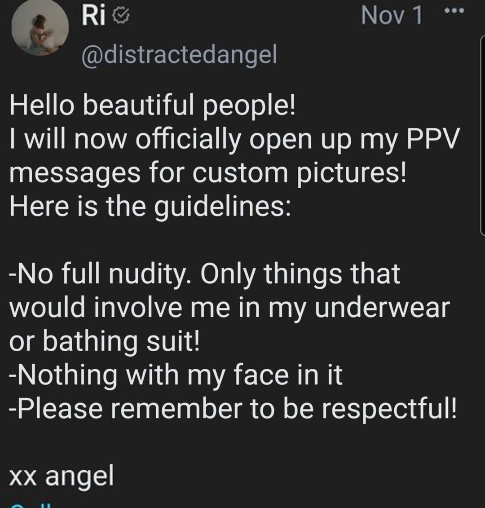Click the Nov 1 post timestamp

(392, 16)
